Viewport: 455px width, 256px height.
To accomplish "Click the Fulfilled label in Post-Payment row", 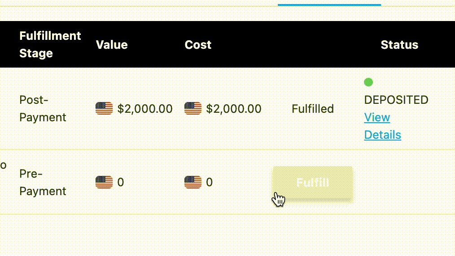I will point(313,109).
